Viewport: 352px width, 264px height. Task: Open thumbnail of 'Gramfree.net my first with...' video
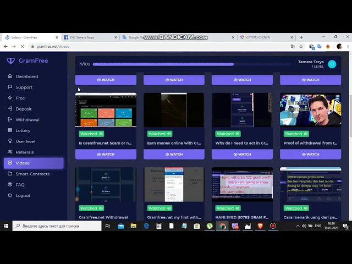tap(174, 184)
